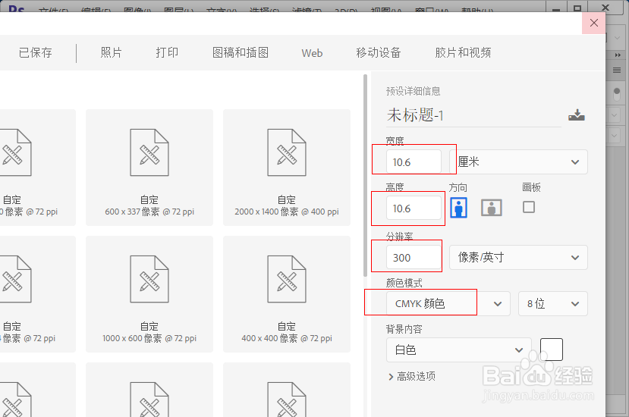Switch to the 图稿和插图 tab
Image resolution: width=629 pixels, height=417 pixels.
coord(241,52)
